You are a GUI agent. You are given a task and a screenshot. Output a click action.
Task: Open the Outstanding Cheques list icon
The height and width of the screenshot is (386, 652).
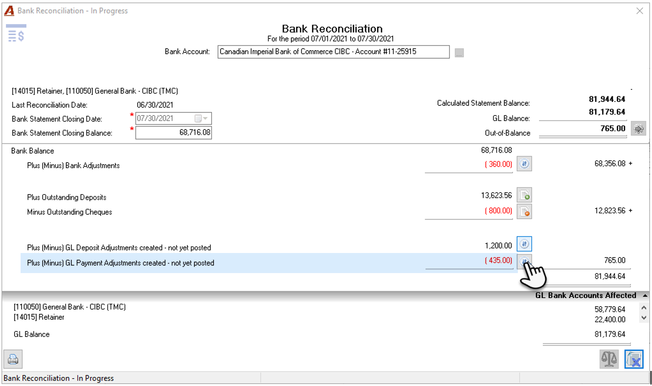(x=524, y=211)
